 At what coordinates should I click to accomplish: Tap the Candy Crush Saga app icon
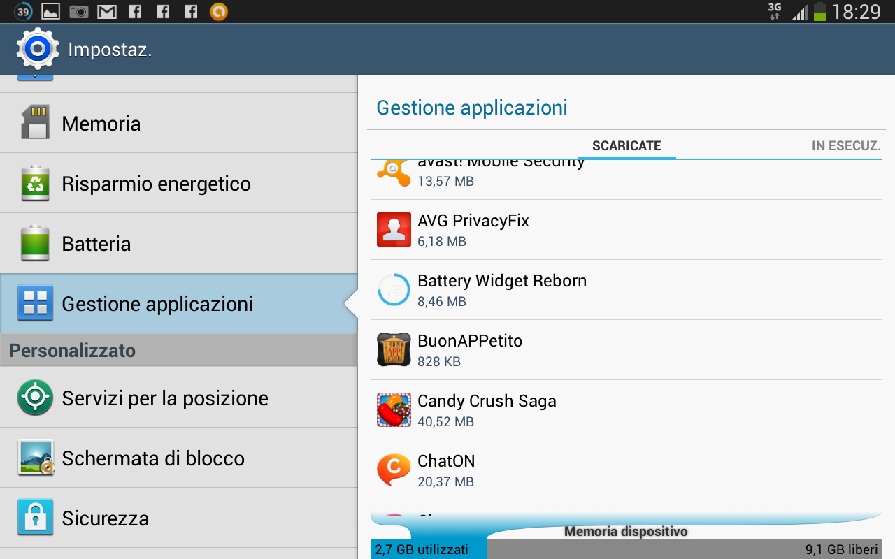click(394, 409)
